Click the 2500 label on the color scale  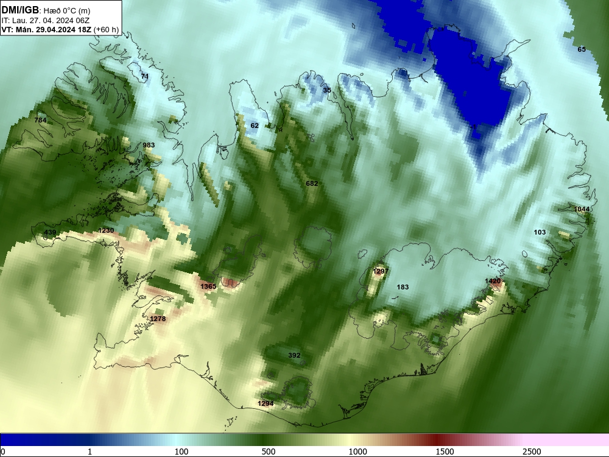(532, 452)
